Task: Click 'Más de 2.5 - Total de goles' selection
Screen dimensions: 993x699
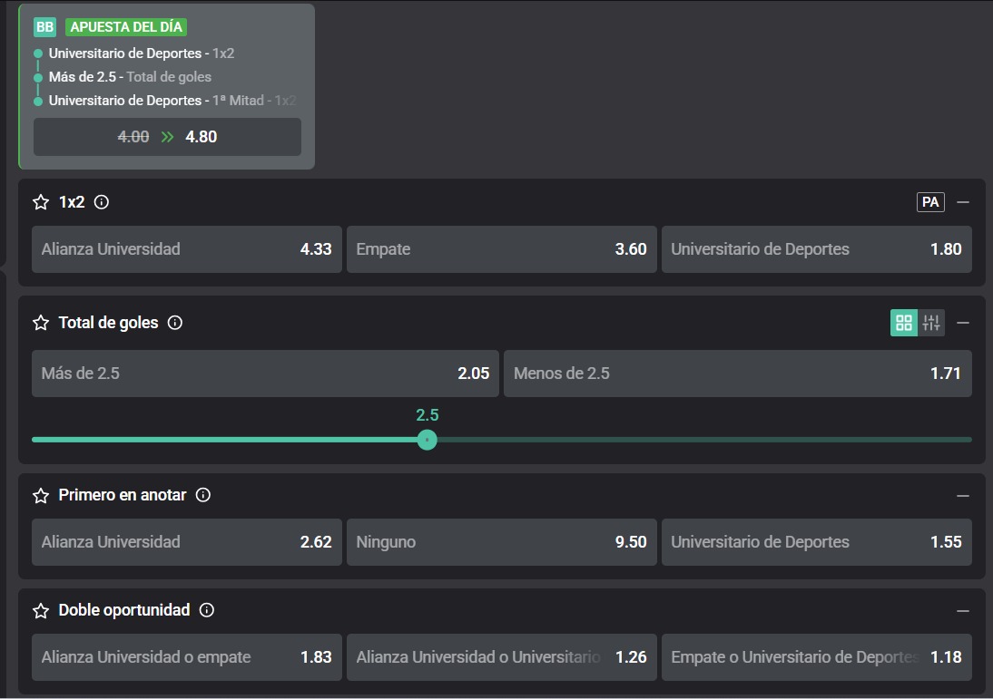Action: point(130,77)
